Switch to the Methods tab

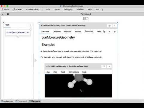67,31
